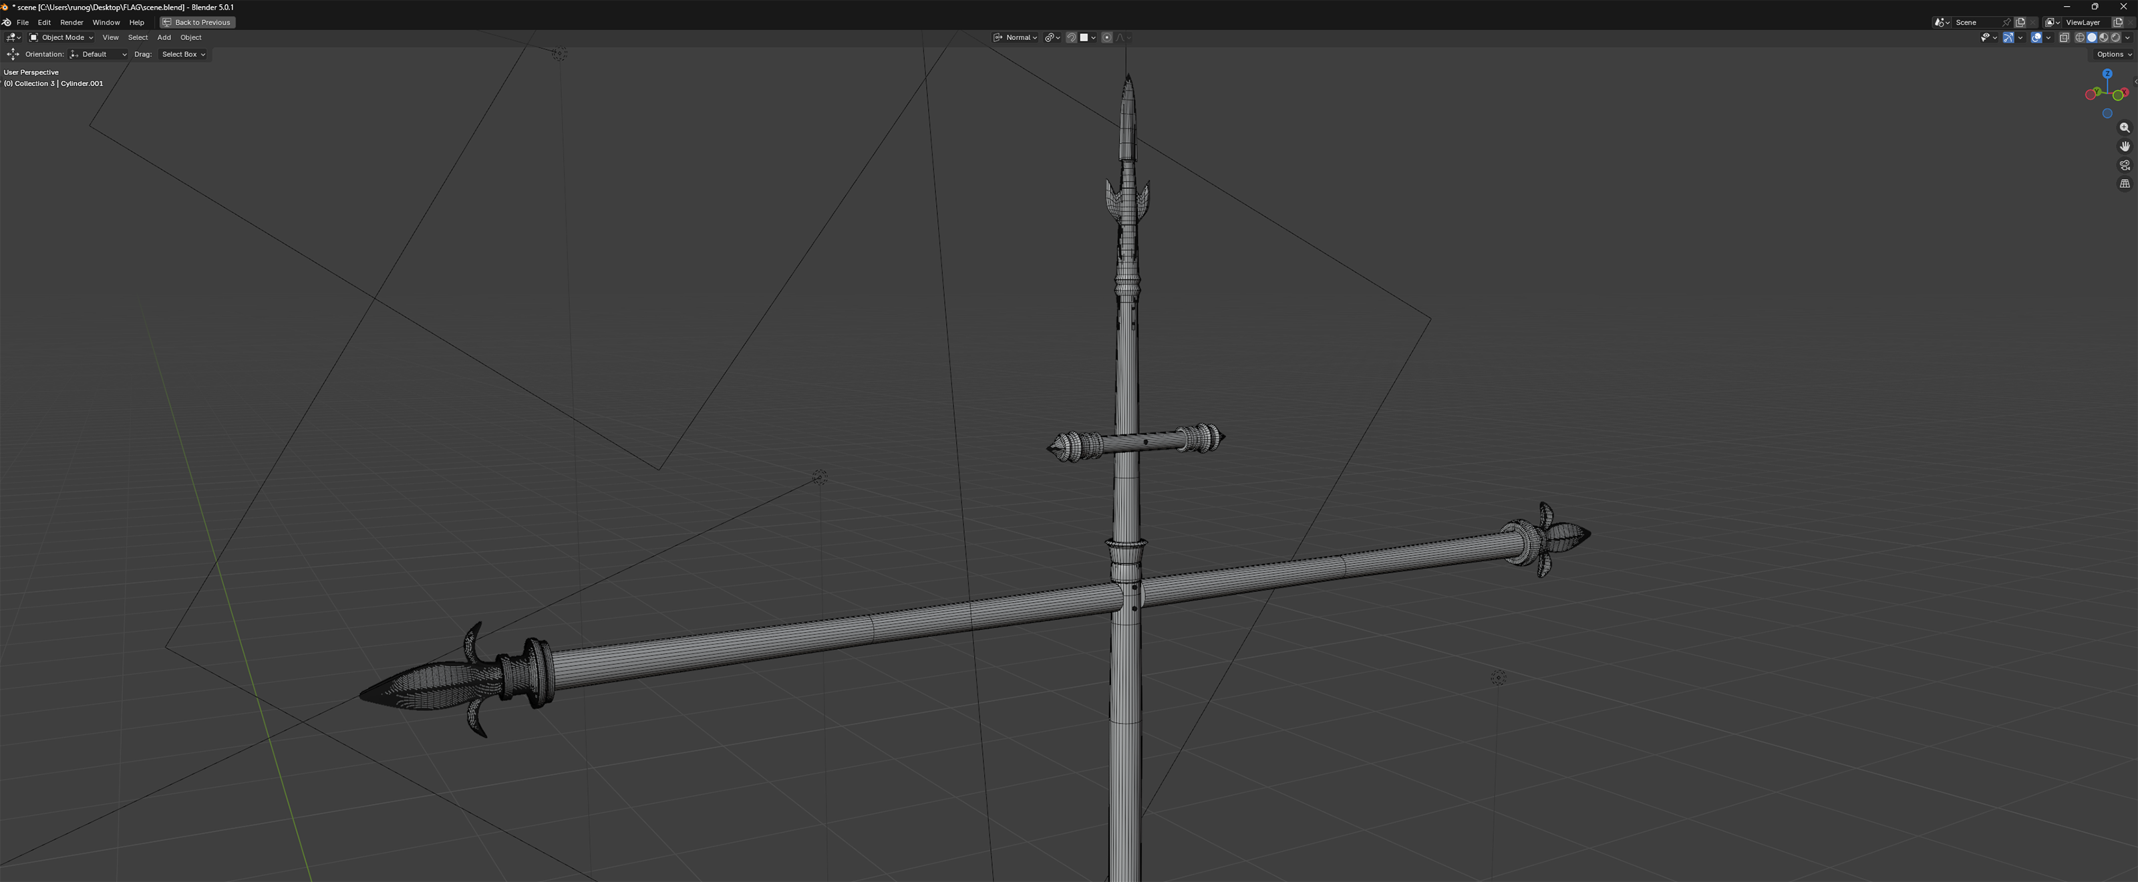Toggle the snapping magnet button

click(1072, 37)
